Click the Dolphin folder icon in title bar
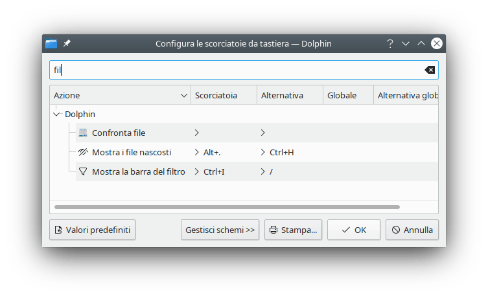Viewport: 488px width, 297px height. 51,44
